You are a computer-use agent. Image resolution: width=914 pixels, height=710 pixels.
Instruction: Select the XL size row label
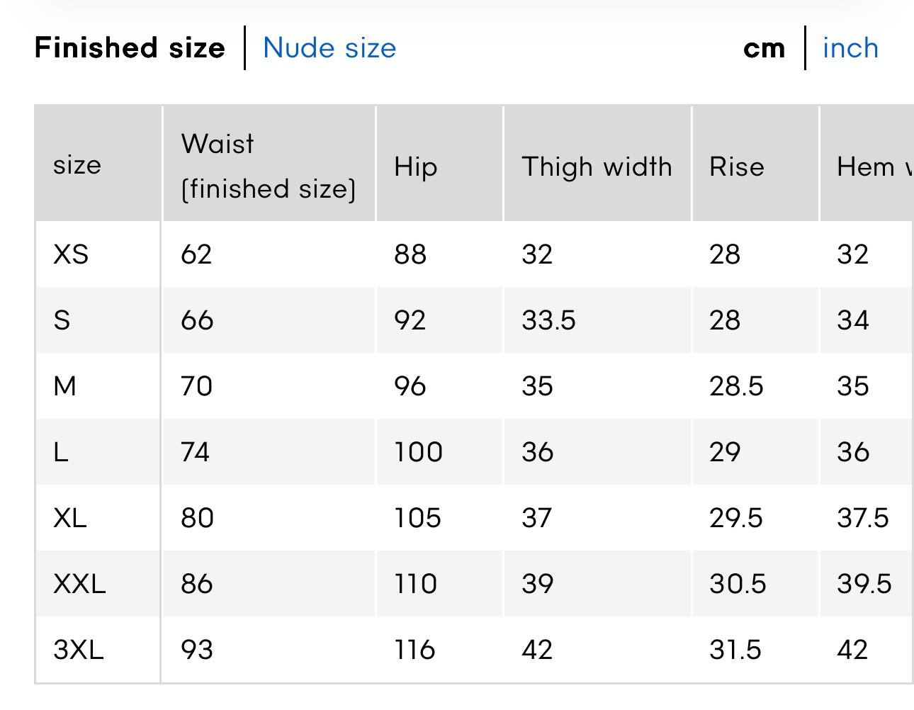pos(70,517)
